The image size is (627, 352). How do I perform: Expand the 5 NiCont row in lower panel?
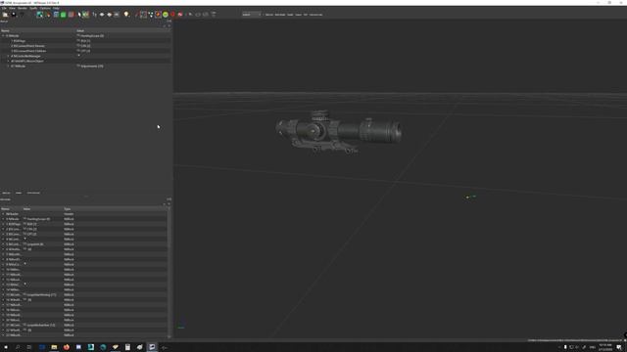(x=3, y=244)
